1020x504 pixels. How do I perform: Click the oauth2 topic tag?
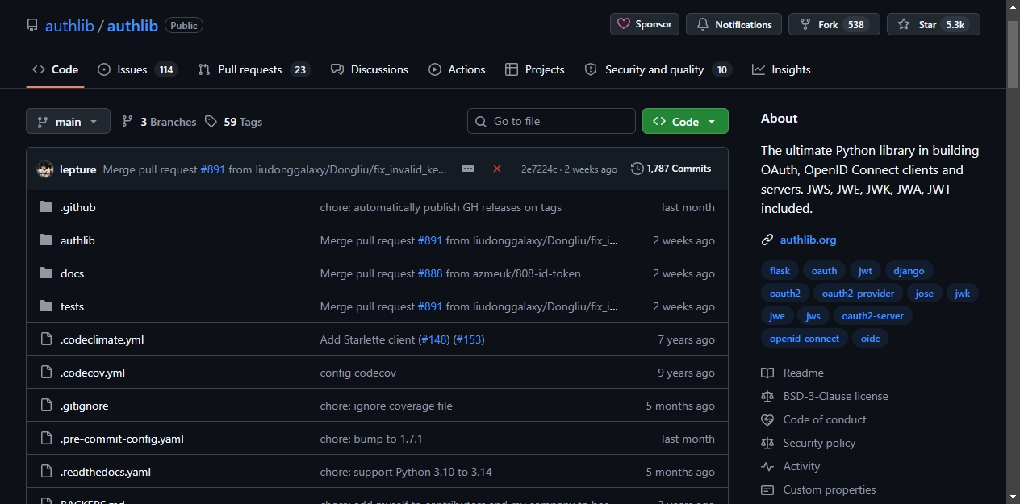click(x=785, y=294)
